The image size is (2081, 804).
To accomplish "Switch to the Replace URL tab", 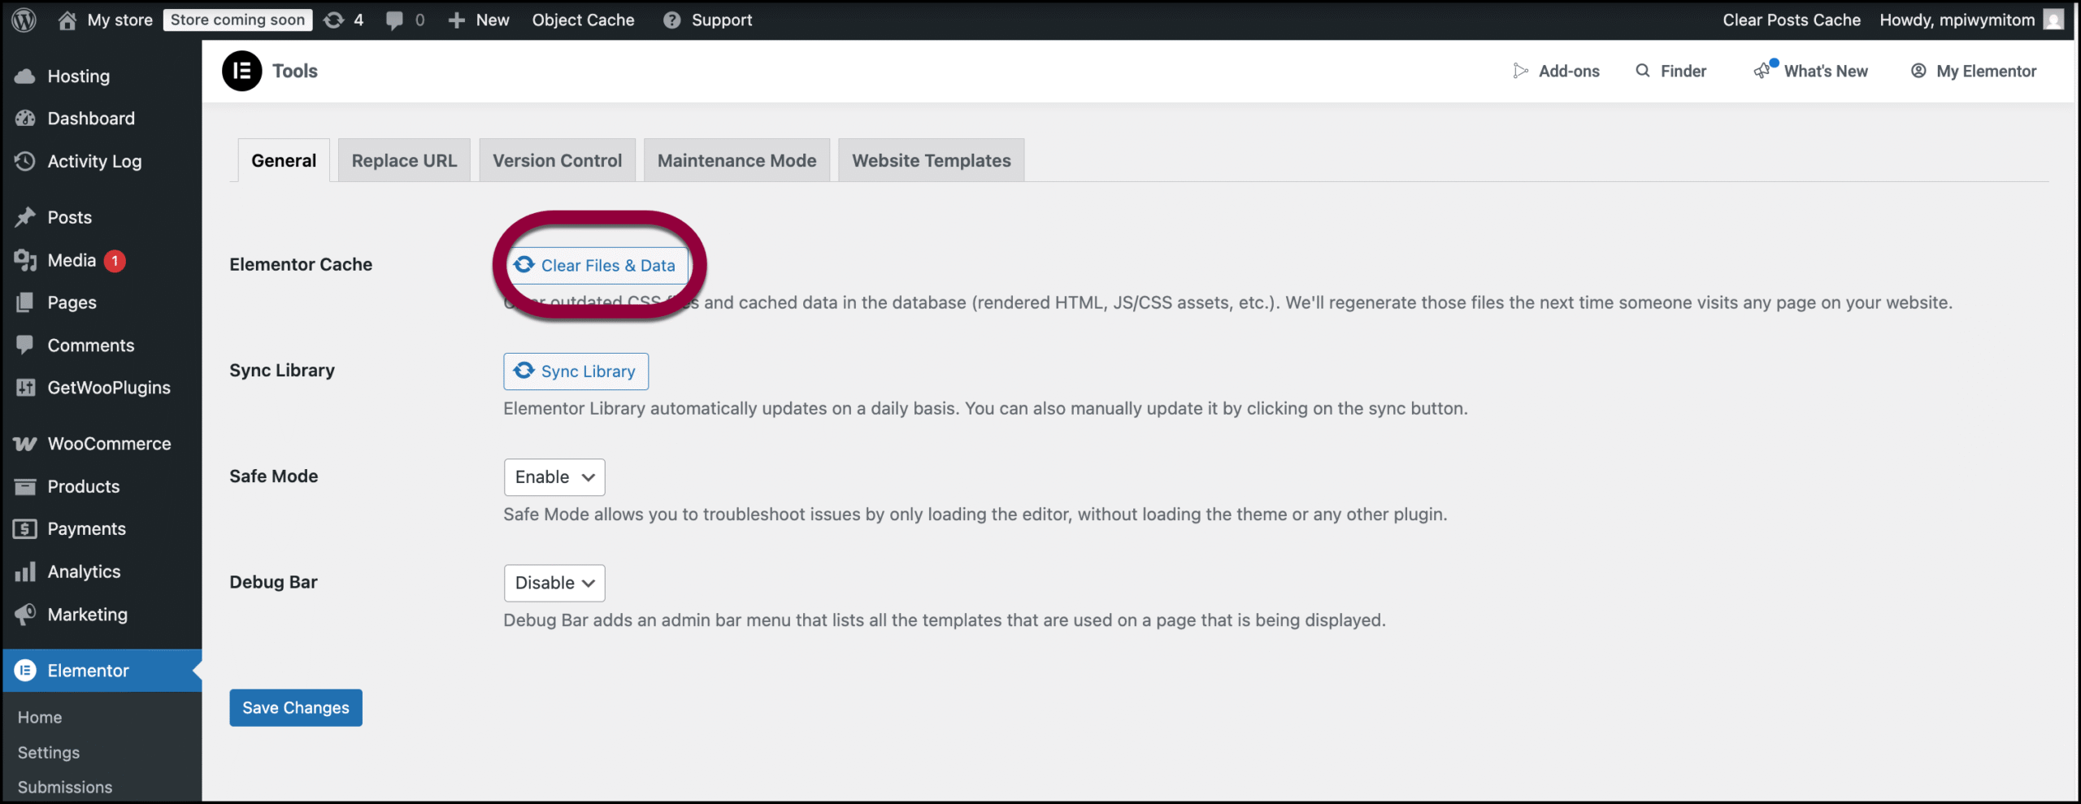I will click(x=404, y=160).
